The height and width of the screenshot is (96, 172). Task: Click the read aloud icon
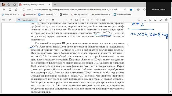(53, 20)
